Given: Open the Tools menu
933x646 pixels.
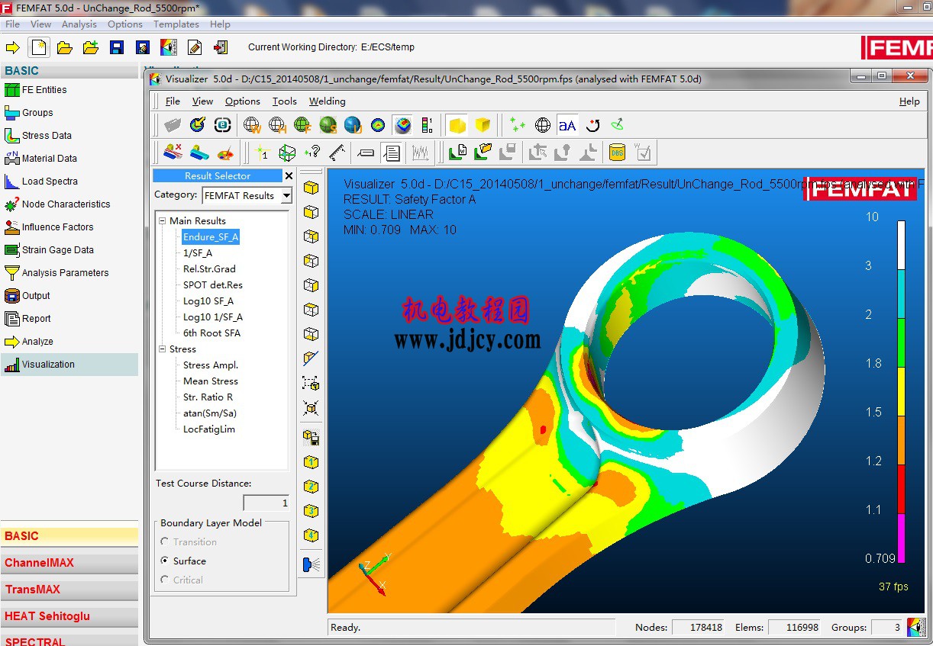Looking at the screenshot, I should 284,101.
